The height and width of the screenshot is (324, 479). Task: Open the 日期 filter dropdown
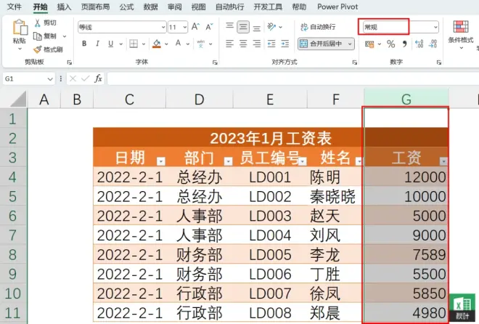coord(161,161)
